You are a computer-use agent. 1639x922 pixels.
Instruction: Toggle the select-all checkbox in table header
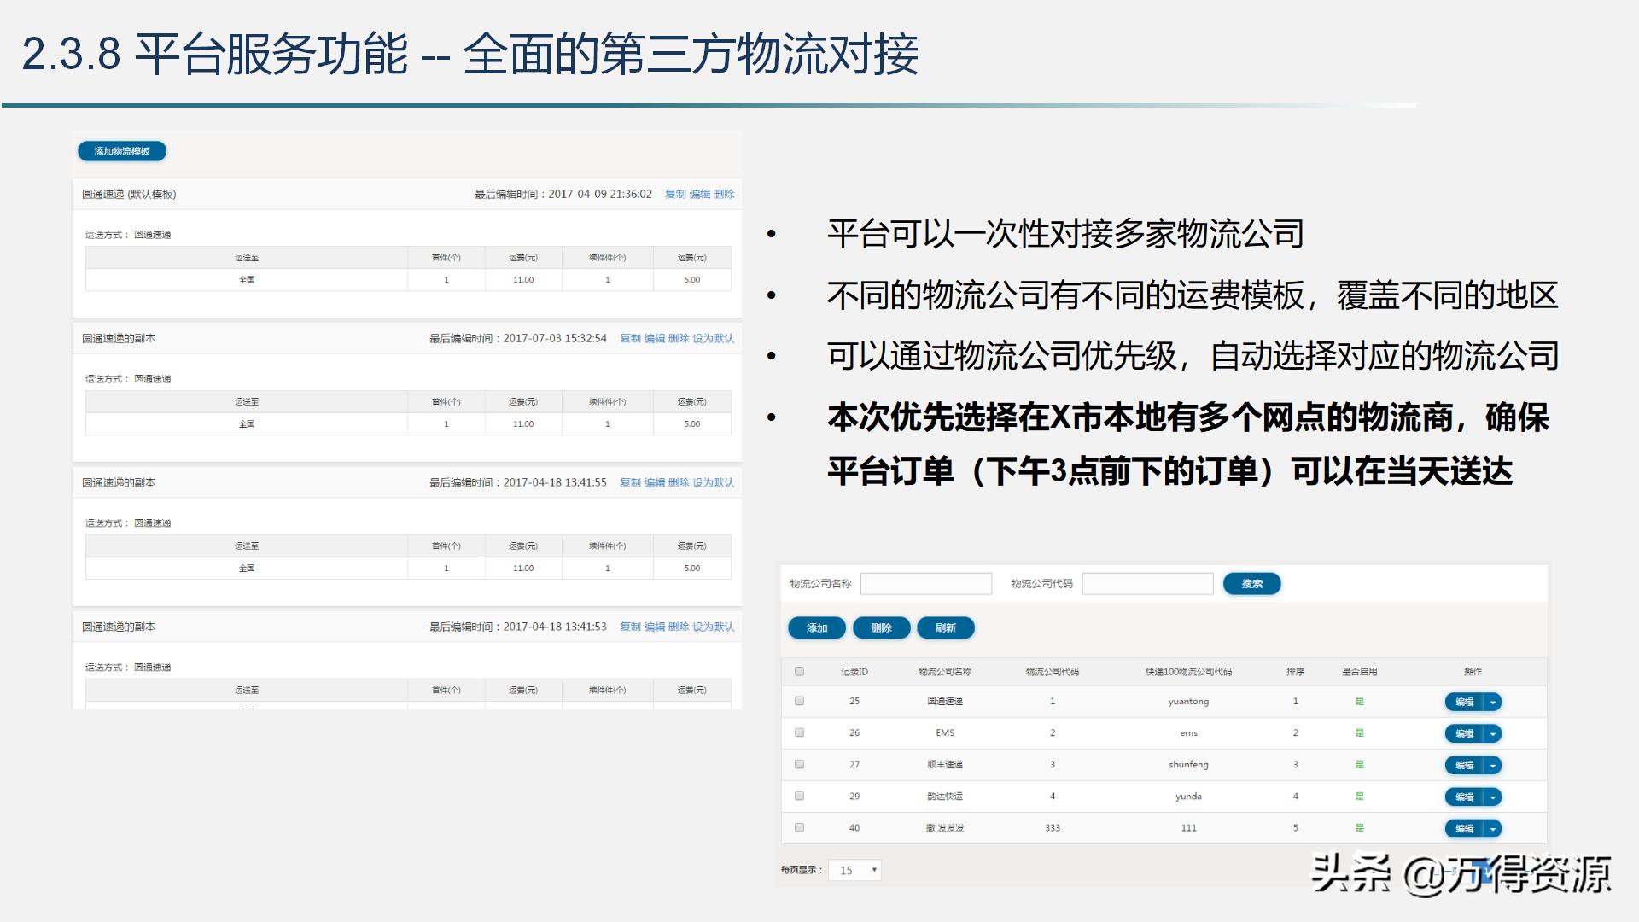(x=800, y=672)
